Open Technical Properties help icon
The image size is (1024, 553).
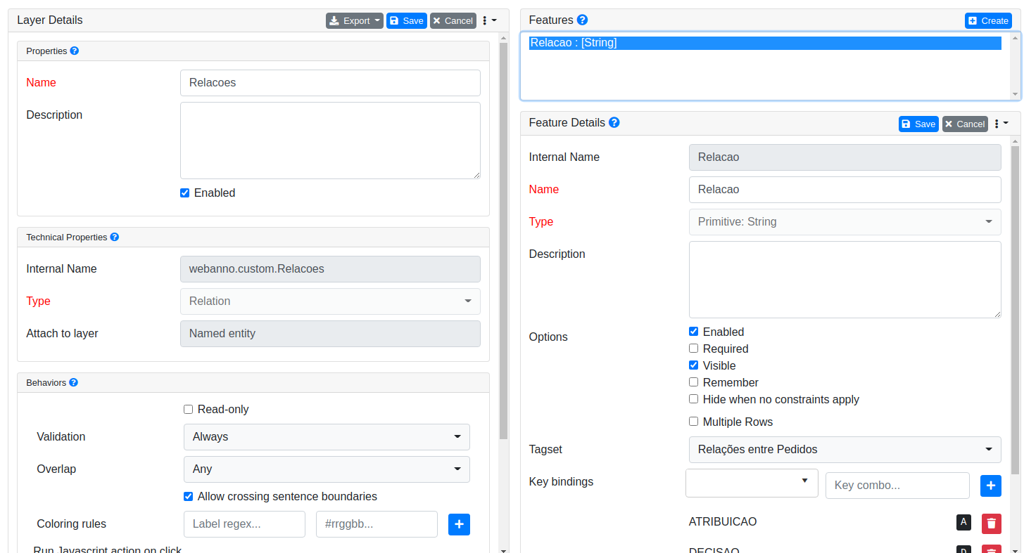tap(115, 238)
